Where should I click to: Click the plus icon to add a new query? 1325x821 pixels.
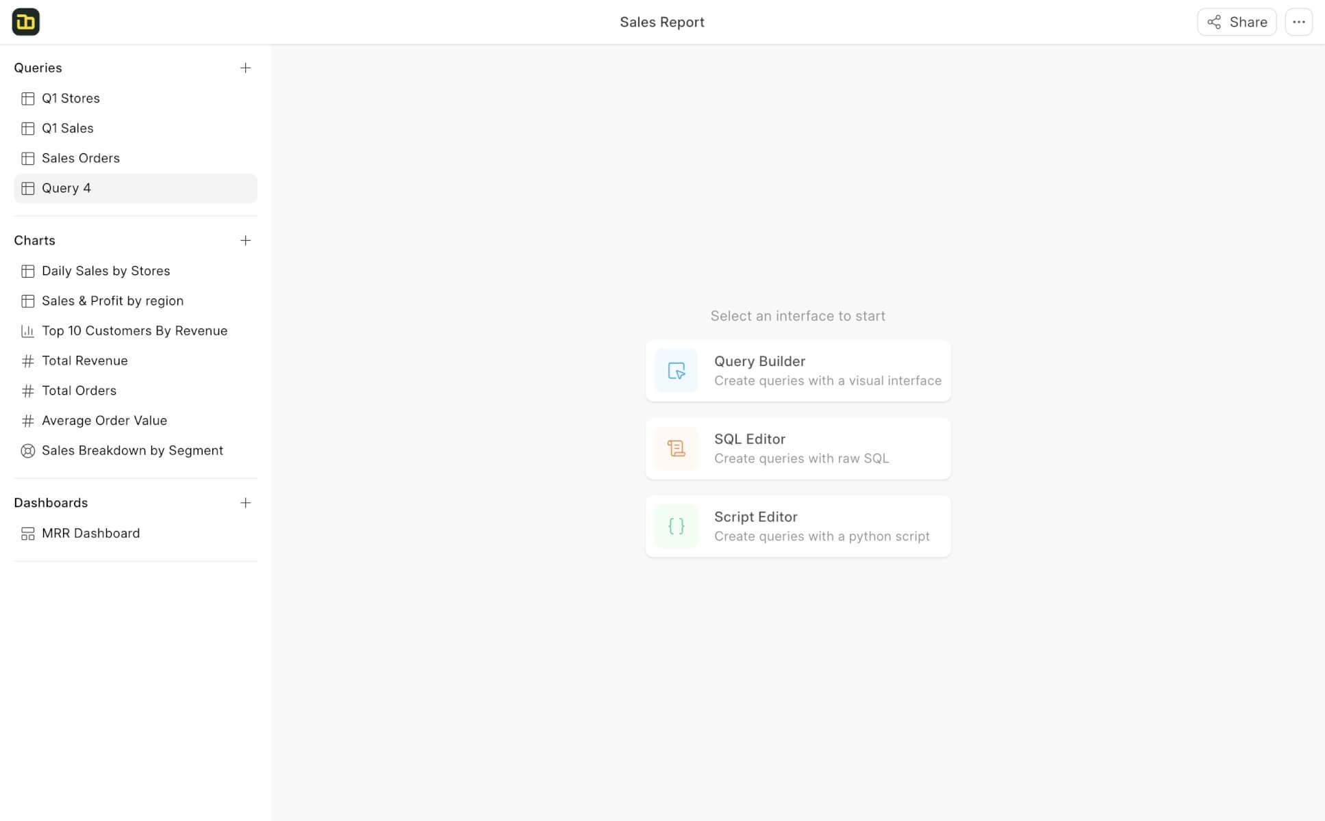coord(246,68)
